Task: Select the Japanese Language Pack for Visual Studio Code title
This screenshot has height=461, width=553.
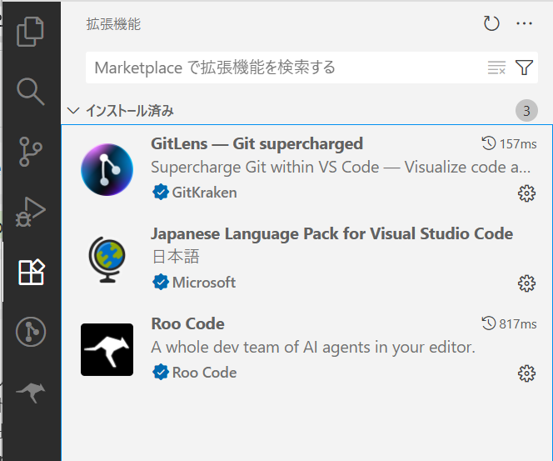Action: point(331,233)
